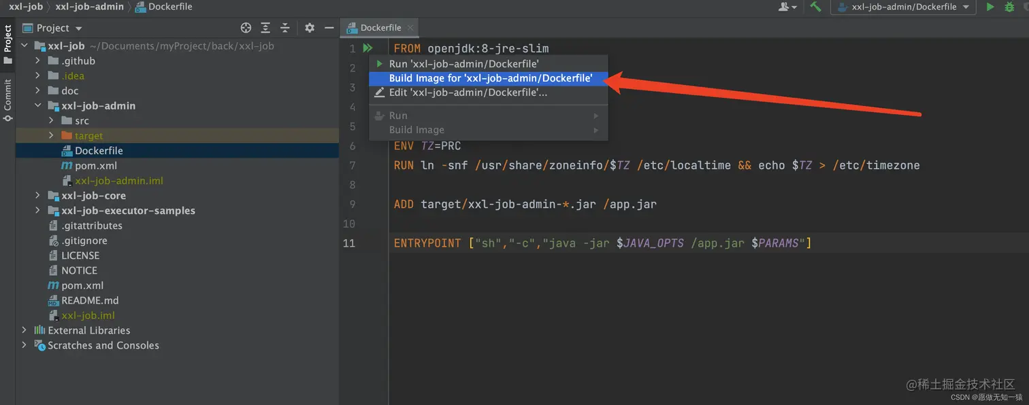The image size is (1029, 405).
Task: Hide the Project panel with minus icon
Action: [x=329, y=28]
